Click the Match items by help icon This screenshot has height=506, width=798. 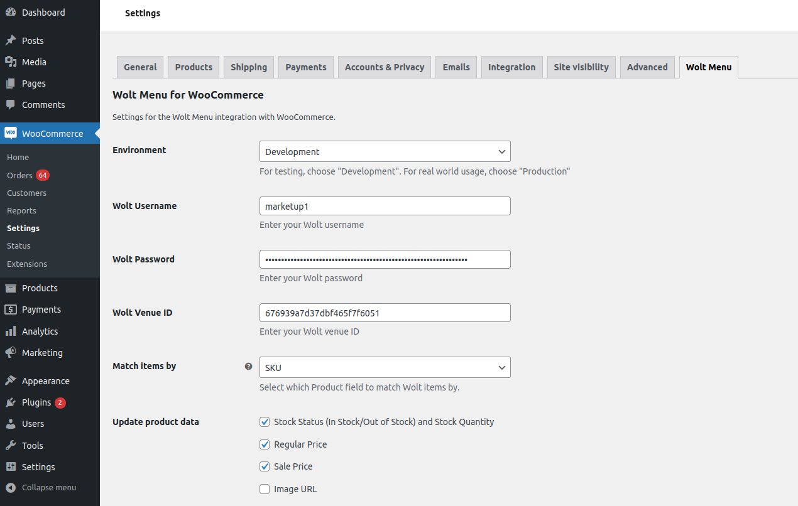tap(248, 366)
